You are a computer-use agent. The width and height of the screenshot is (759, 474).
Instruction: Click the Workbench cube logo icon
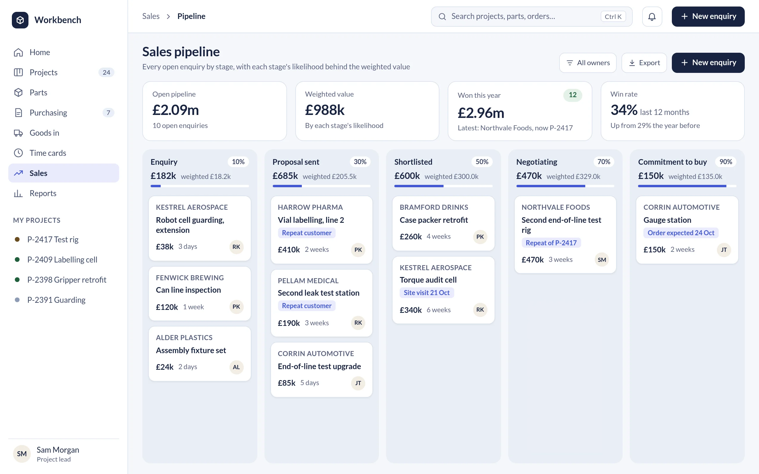point(20,20)
